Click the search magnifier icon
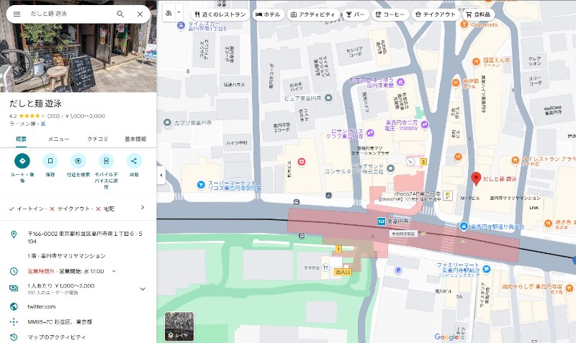The height and width of the screenshot is (343, 576). (x=120, y=14)
